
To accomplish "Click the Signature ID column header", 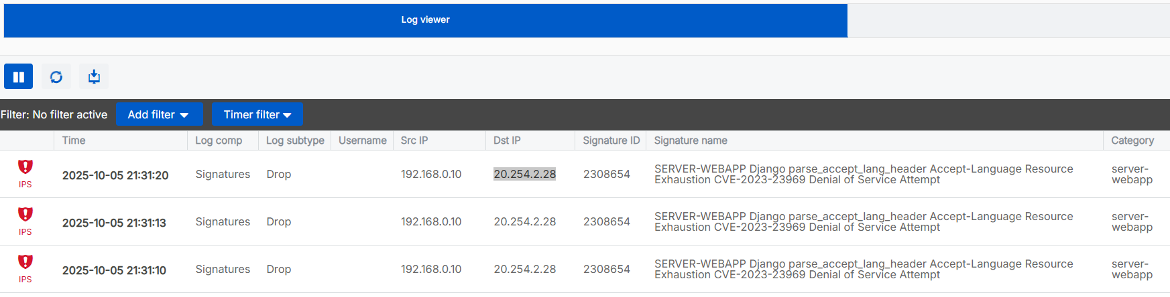I will 611,140.
